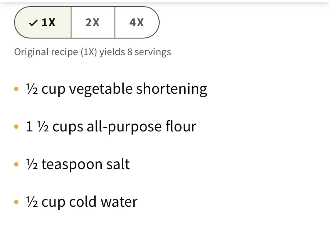Image resolution: width=329 pixels, height=244 pixels.
Task: Select the 1X recipe scale option
Action: click(x=43, y=22)
